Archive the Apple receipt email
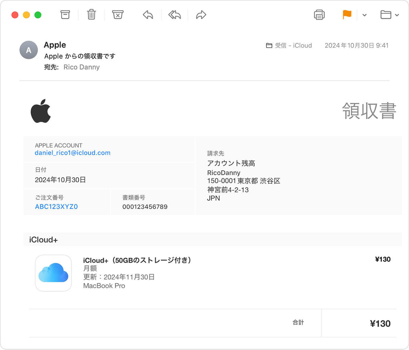The image size is (409, 350). point(65,15)
